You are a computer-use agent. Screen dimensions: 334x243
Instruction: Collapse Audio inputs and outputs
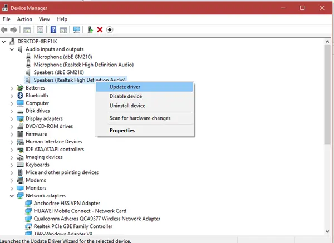12,49
